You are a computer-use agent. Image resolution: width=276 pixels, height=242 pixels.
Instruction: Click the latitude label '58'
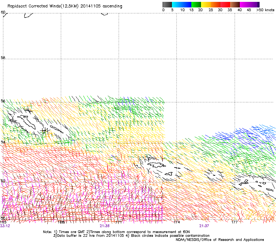(x=3, y=58)
